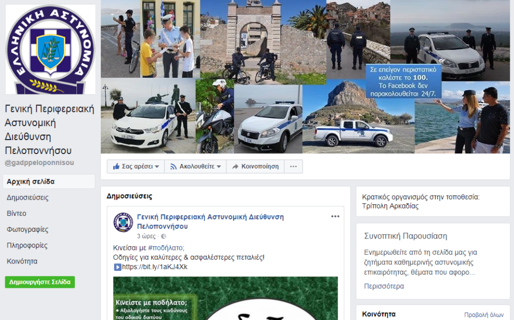Image resolution: width=514 pixels, height=320 pixels.
Task: Open the post author's avatar icon
Action: 123,222
